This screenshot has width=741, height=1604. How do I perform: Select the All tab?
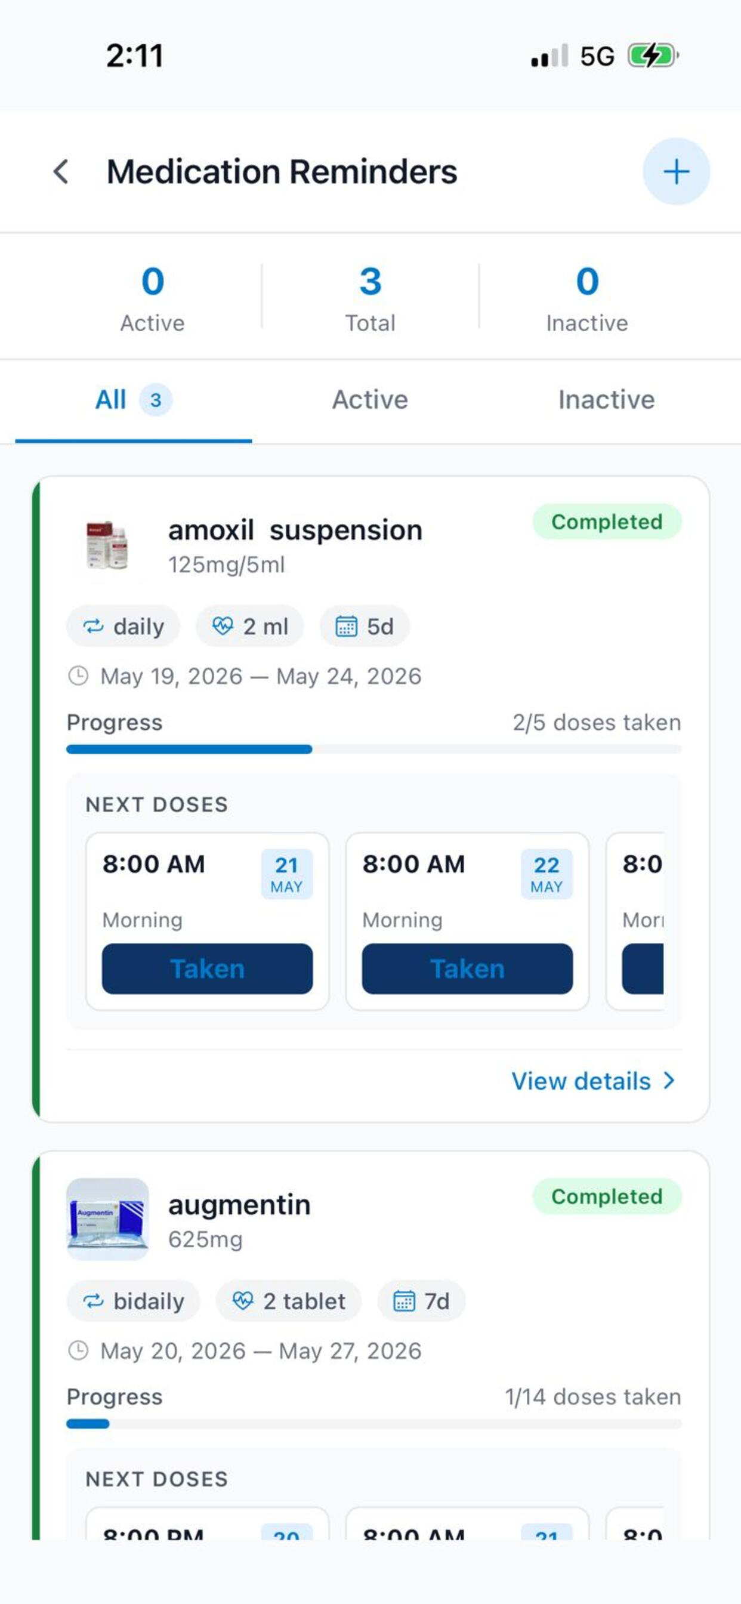pos(133,400)
